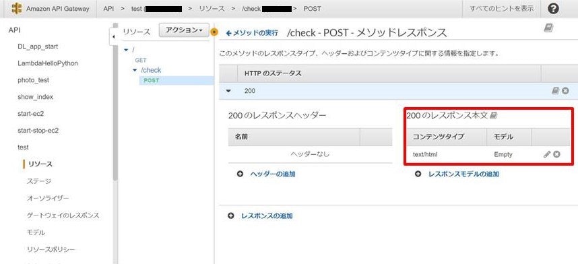Open the アクション dropdown menu
The image size is (578, 264).
coord(184,30)
